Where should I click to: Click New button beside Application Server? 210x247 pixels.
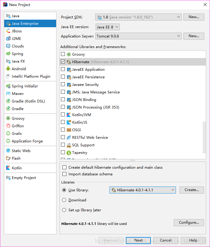click(x=194, y=36)
